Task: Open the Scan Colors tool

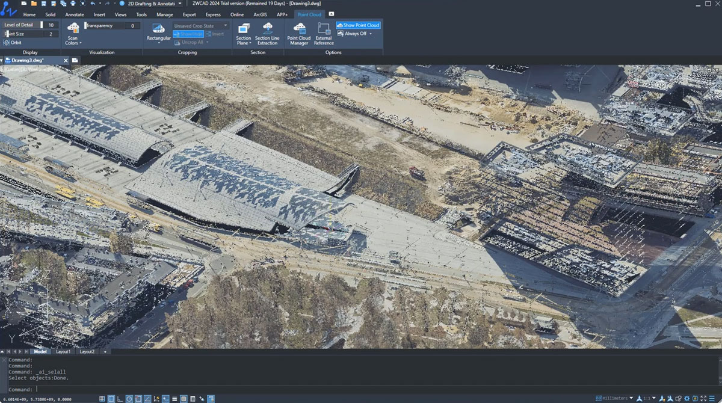Action: tap(73, 34)
